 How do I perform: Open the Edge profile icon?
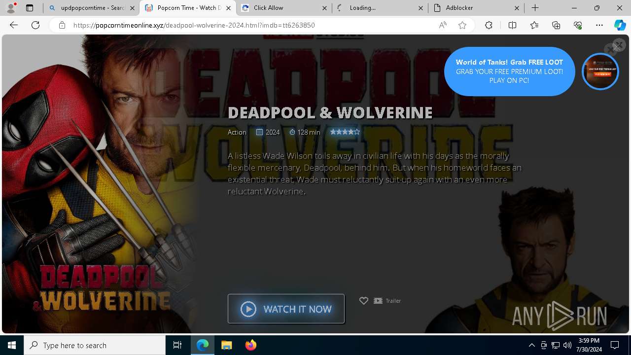11,8
